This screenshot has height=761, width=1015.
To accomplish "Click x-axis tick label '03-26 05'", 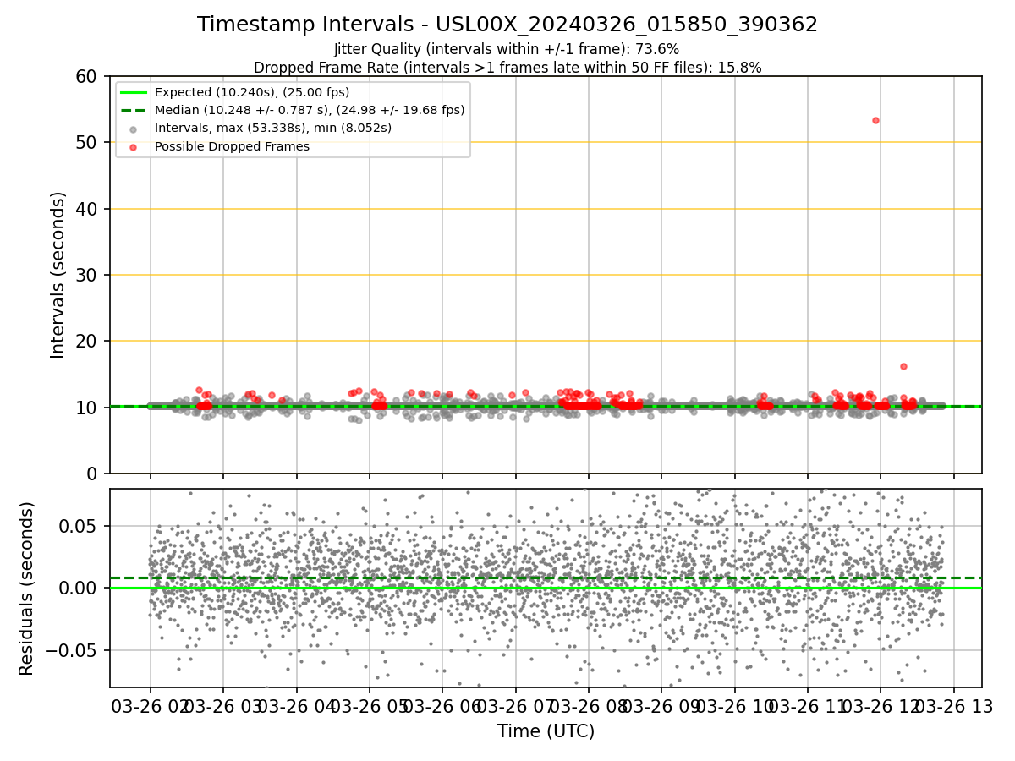I will tap(370, 706).
